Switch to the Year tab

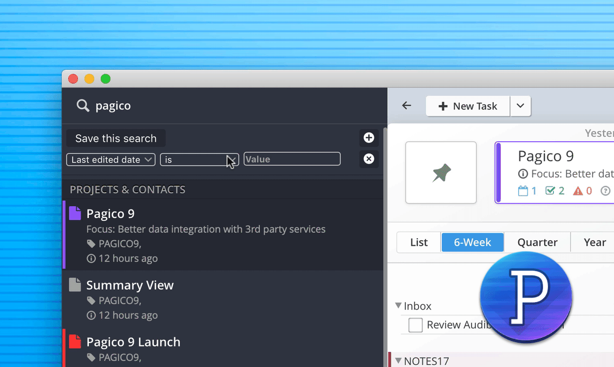click(x=595, y=243)
